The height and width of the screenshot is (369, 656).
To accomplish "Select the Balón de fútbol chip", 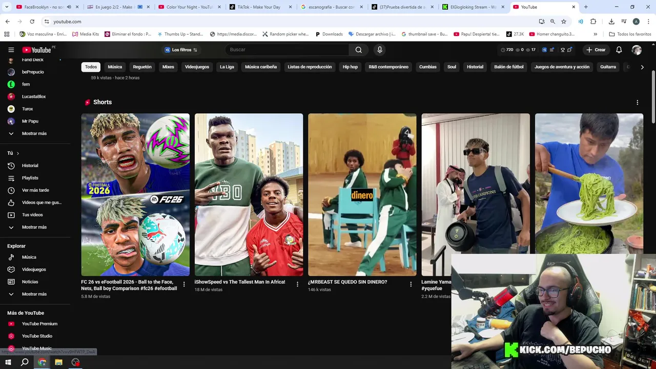I will [509, 67].
